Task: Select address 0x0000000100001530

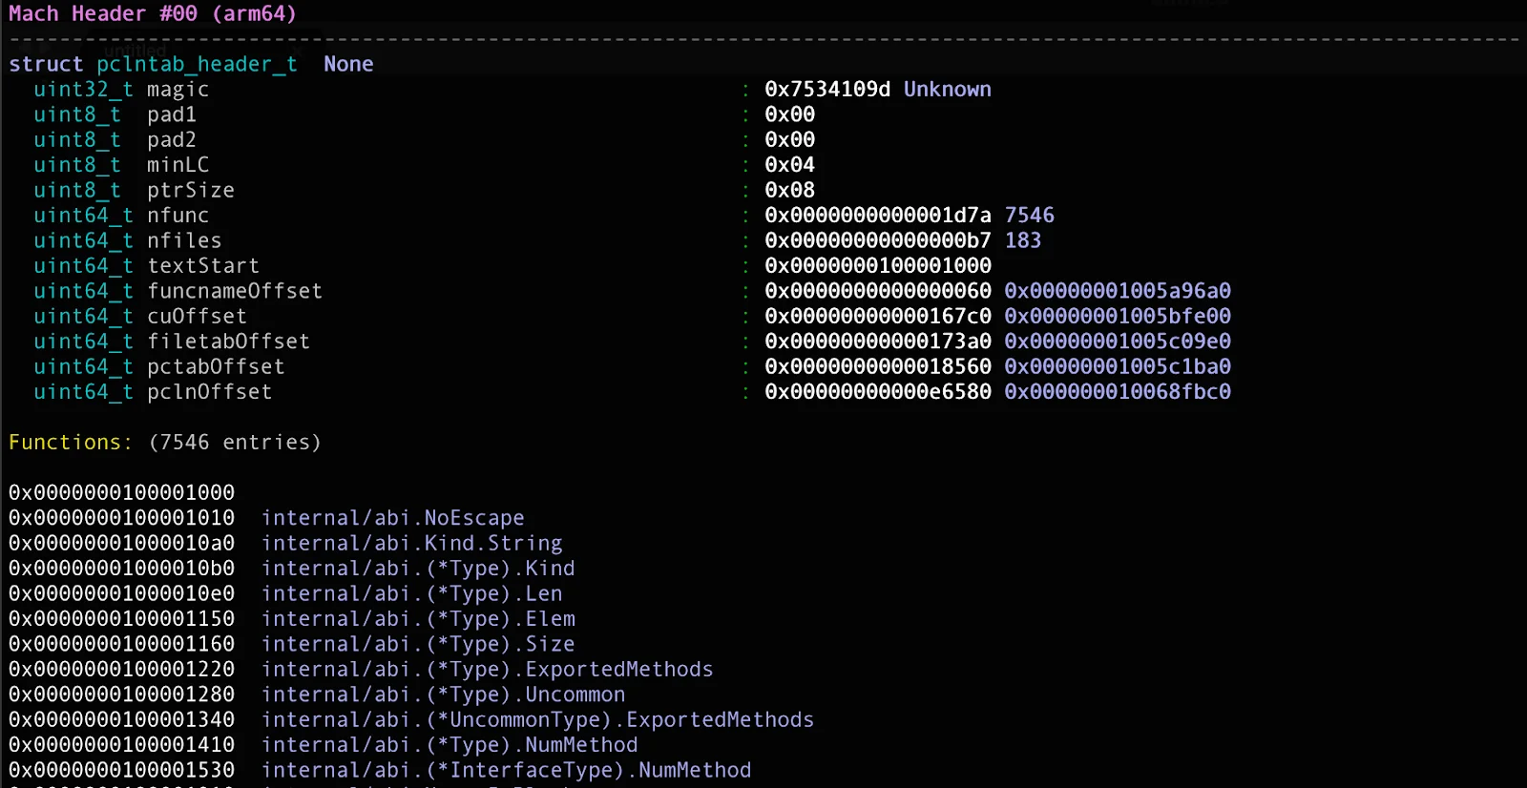Action: 121,770
